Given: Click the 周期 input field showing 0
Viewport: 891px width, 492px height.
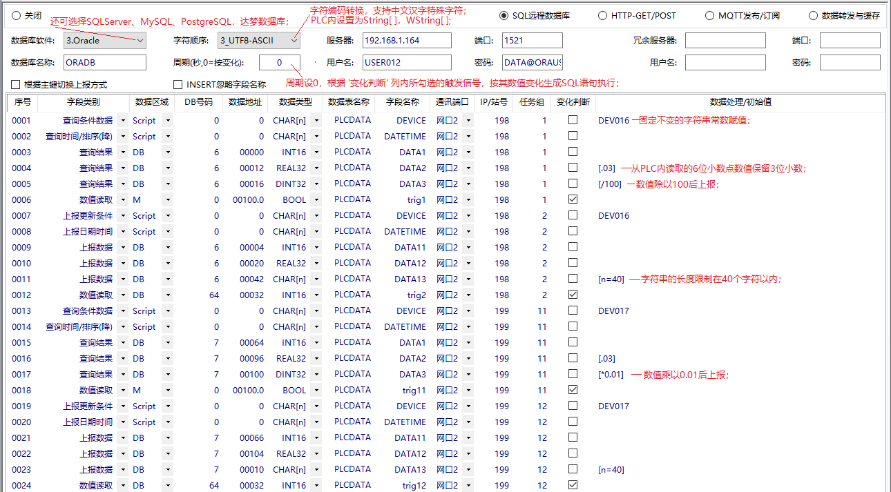Looking at the screenshot, I should coord(279,63).
